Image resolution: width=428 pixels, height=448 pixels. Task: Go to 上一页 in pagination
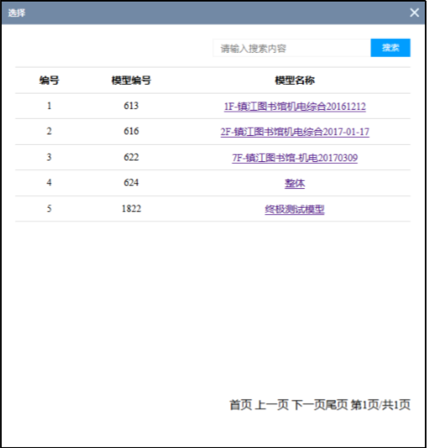coord(271,405)
